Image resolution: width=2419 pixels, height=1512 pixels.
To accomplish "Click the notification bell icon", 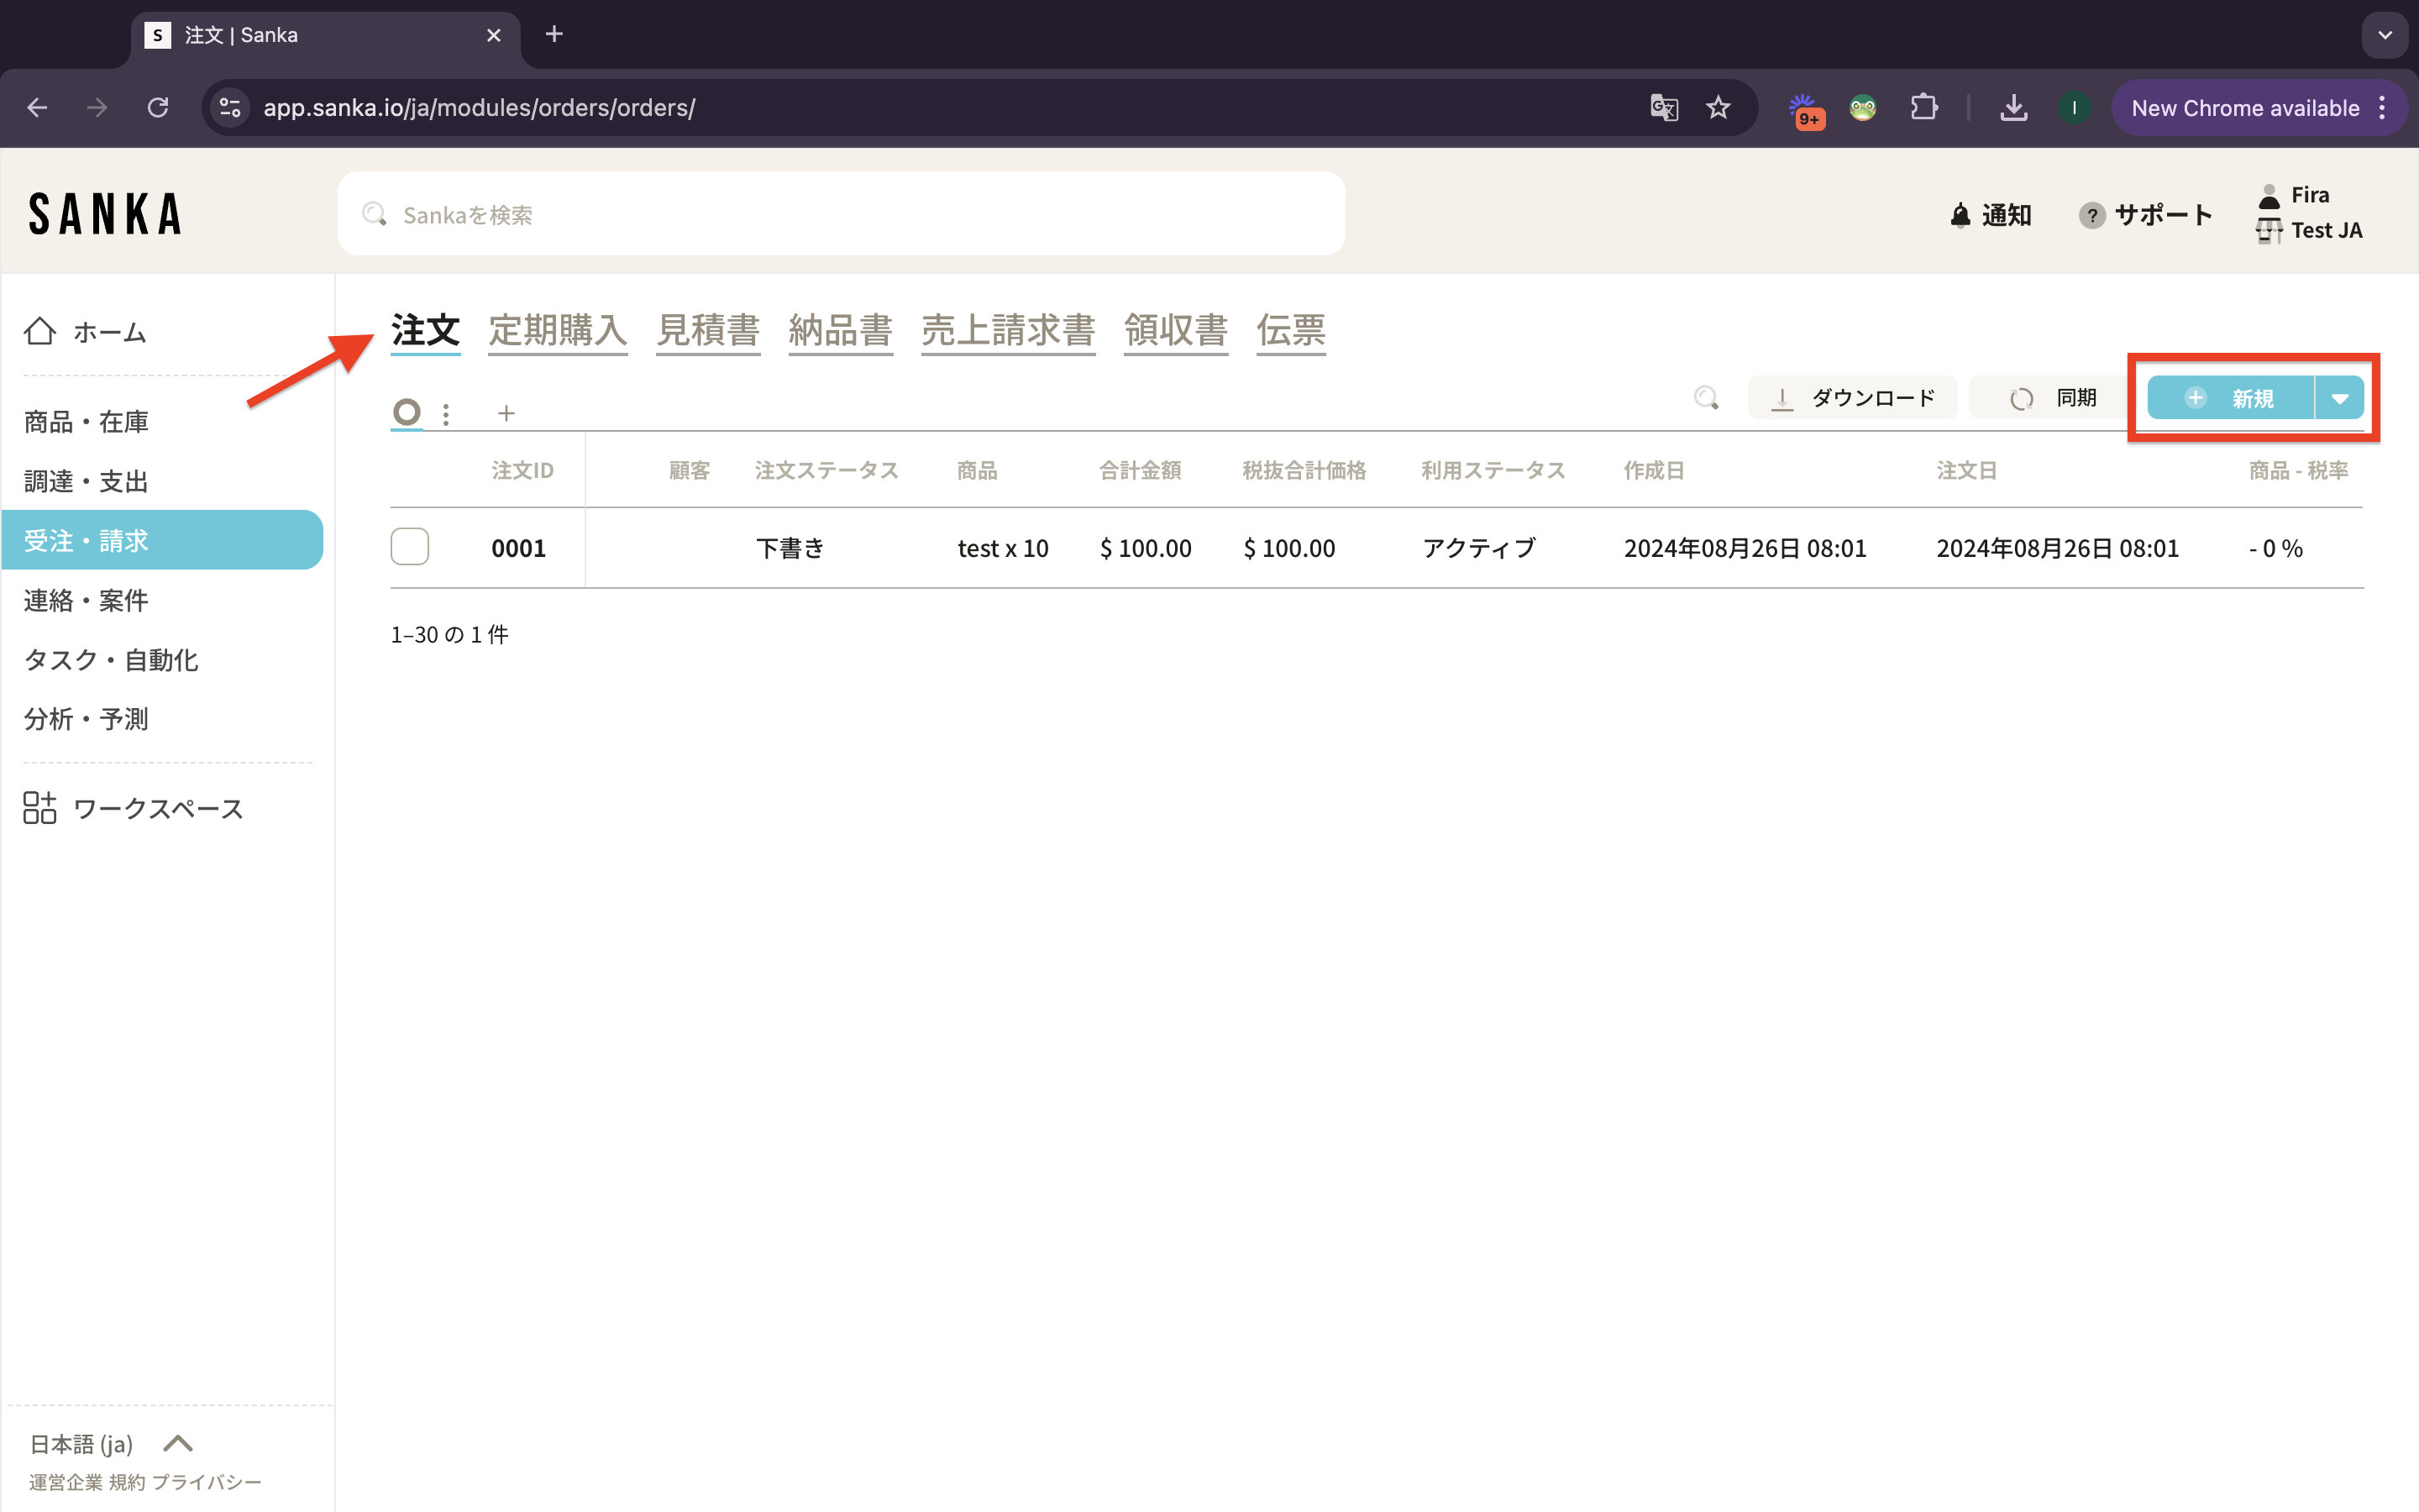I will (1960, 215).
